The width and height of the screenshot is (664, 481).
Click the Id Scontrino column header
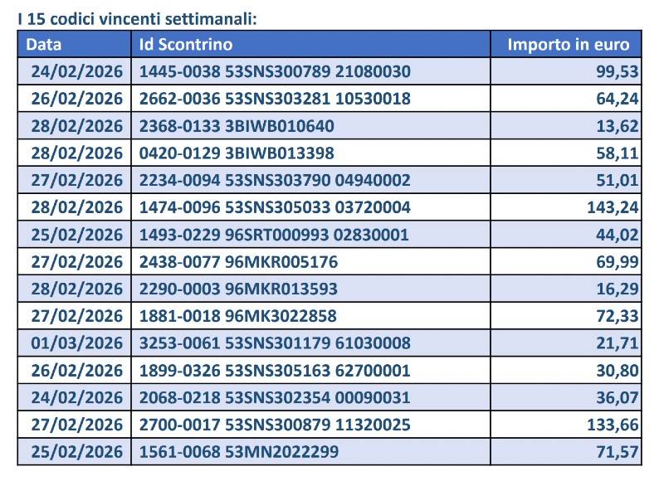pyautogui.click(x=185, y=45)
